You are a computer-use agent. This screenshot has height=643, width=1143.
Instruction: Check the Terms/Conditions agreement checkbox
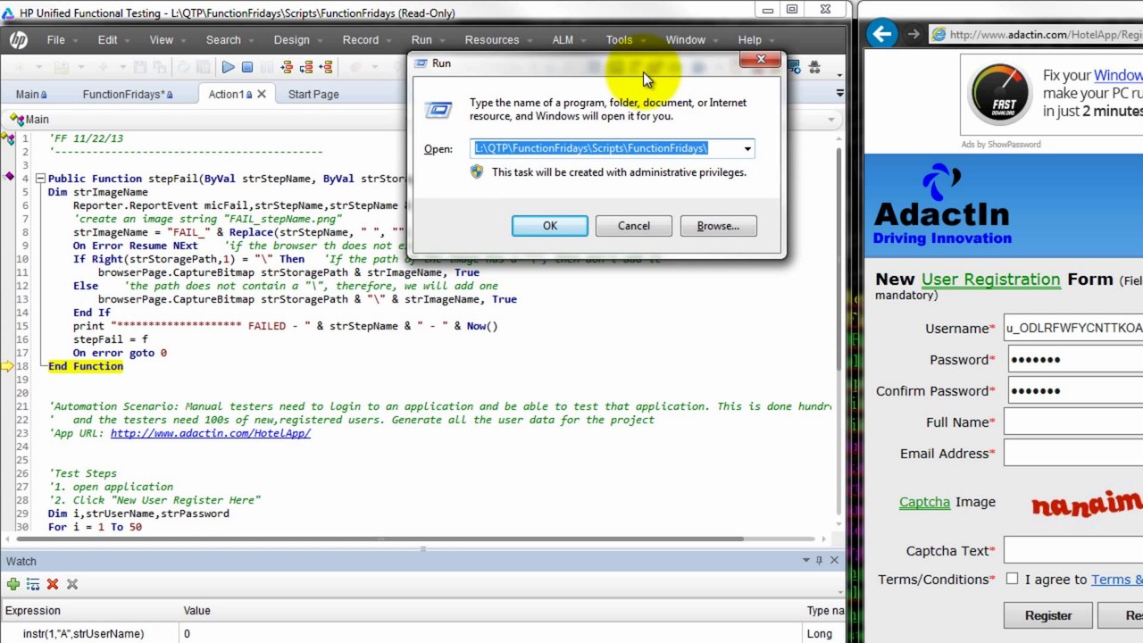(1012, 579)
